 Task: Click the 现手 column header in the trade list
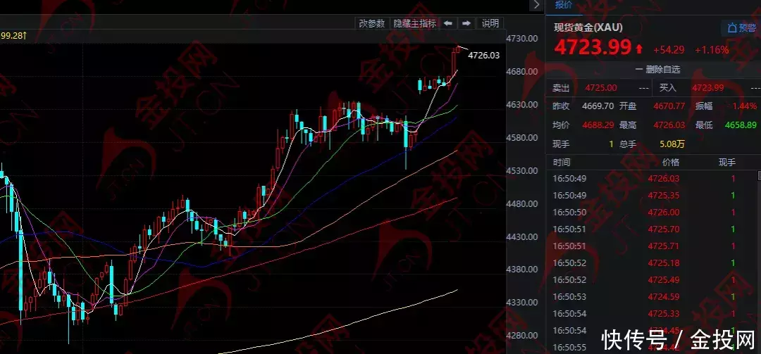tap(726, 162)
